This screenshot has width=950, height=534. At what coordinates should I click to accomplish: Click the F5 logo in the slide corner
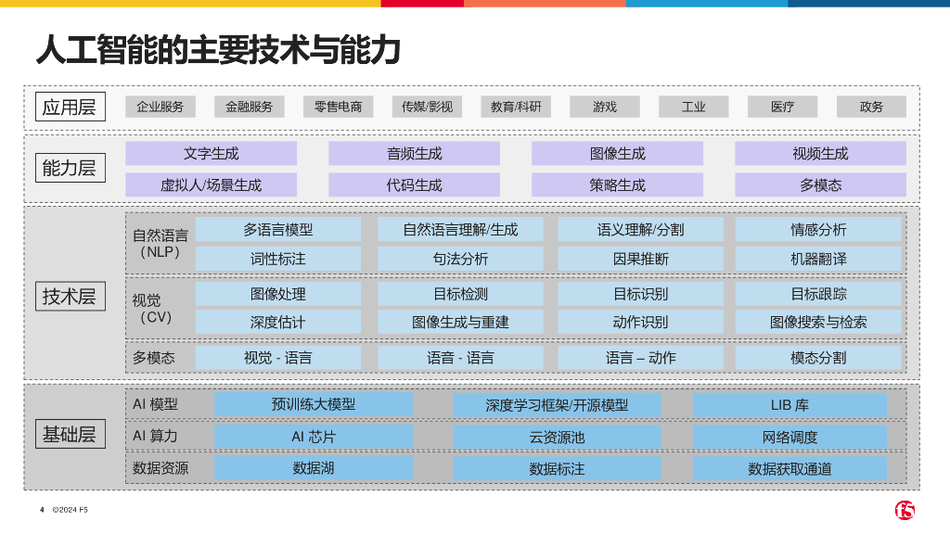[x=905, y=511]
